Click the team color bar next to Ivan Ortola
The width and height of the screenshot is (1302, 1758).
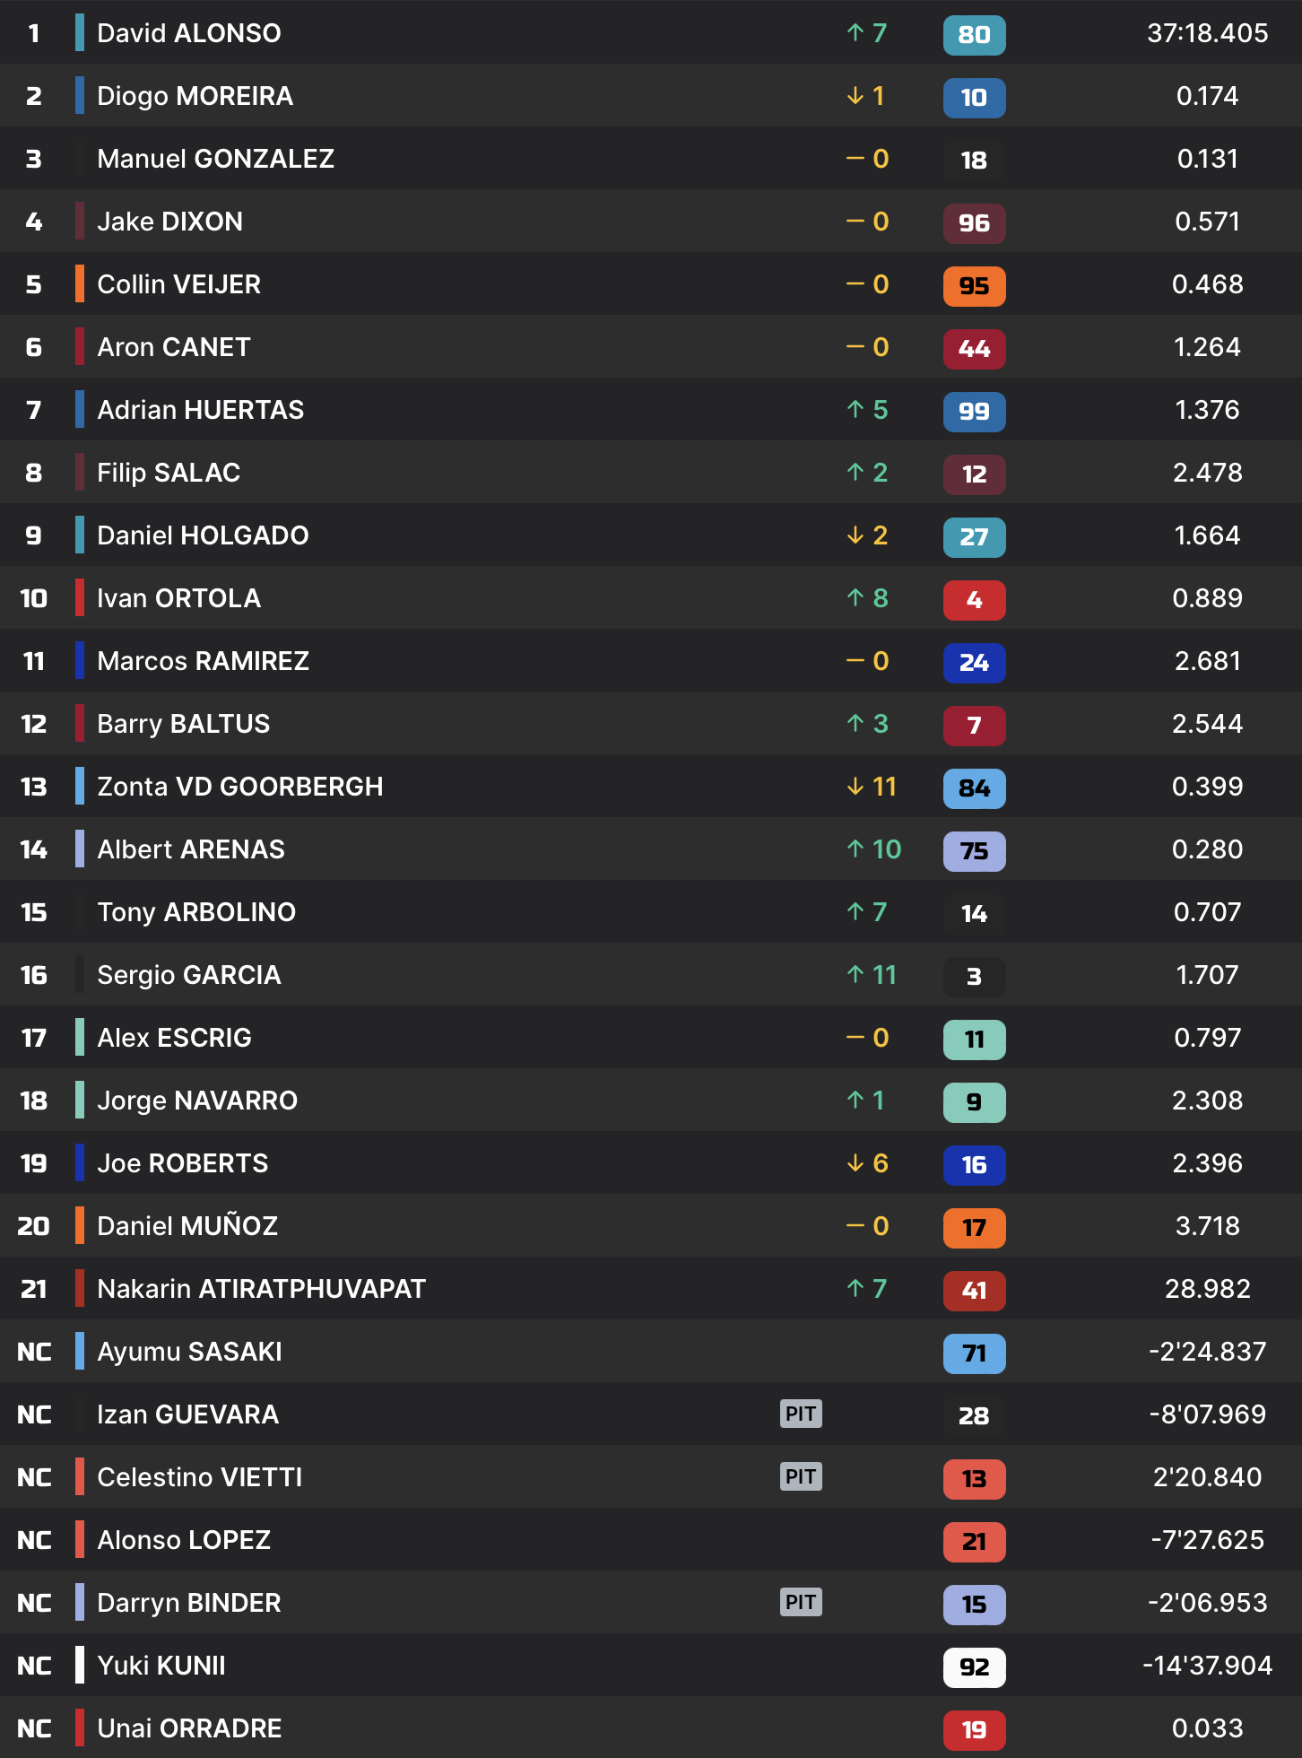(80, 597)
